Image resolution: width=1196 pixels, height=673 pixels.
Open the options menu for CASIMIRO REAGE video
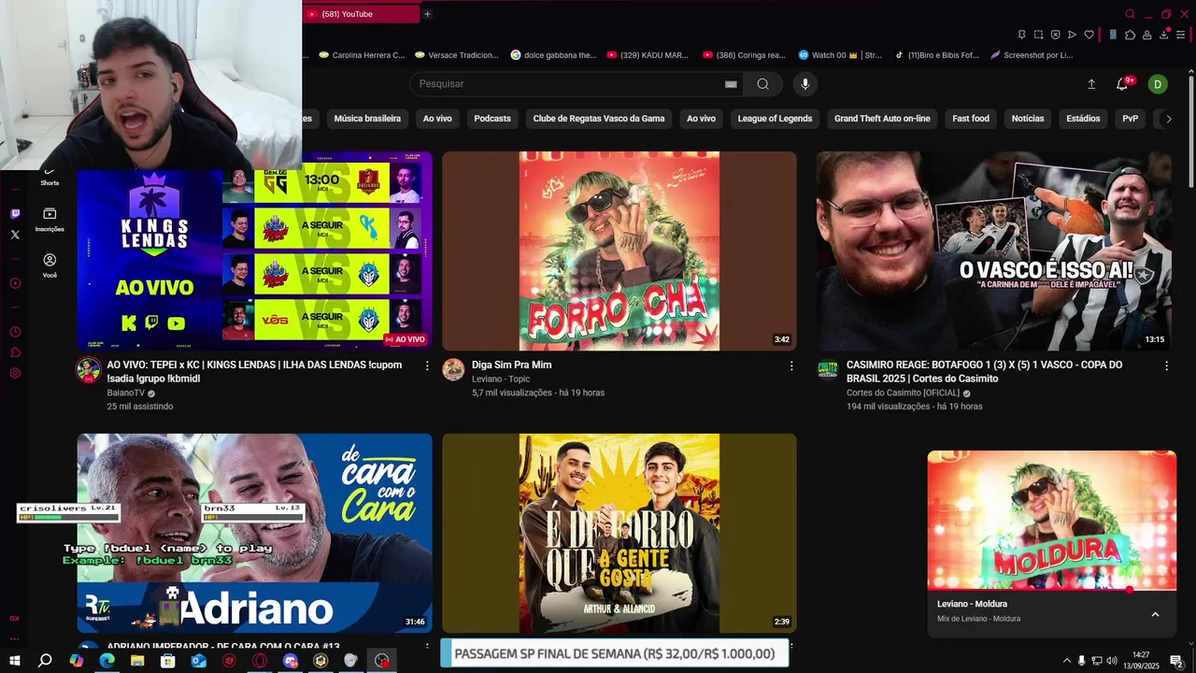pos(1166,365)
